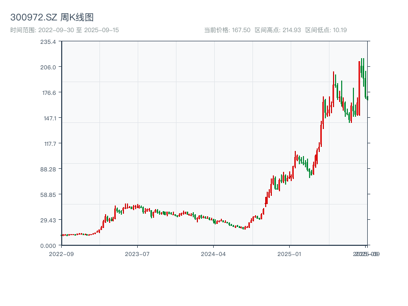The width and height of the screenshot is (408, 306).
Task: Click the y-axis label 176.6
Action: [x=49, y=93]
